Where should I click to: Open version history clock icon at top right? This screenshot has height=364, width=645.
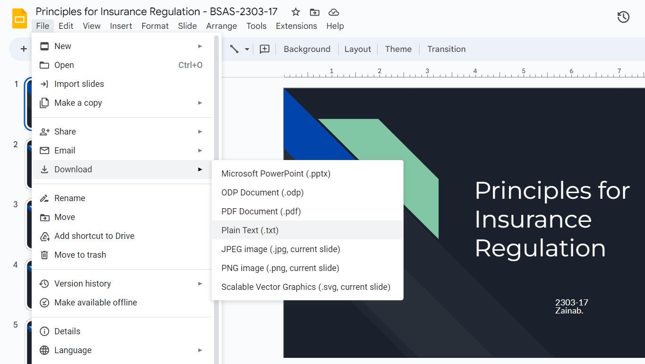click(623, 17)
